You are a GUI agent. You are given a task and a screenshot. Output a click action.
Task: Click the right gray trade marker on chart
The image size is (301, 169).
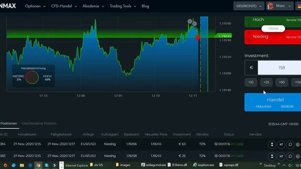coord(194,24)
